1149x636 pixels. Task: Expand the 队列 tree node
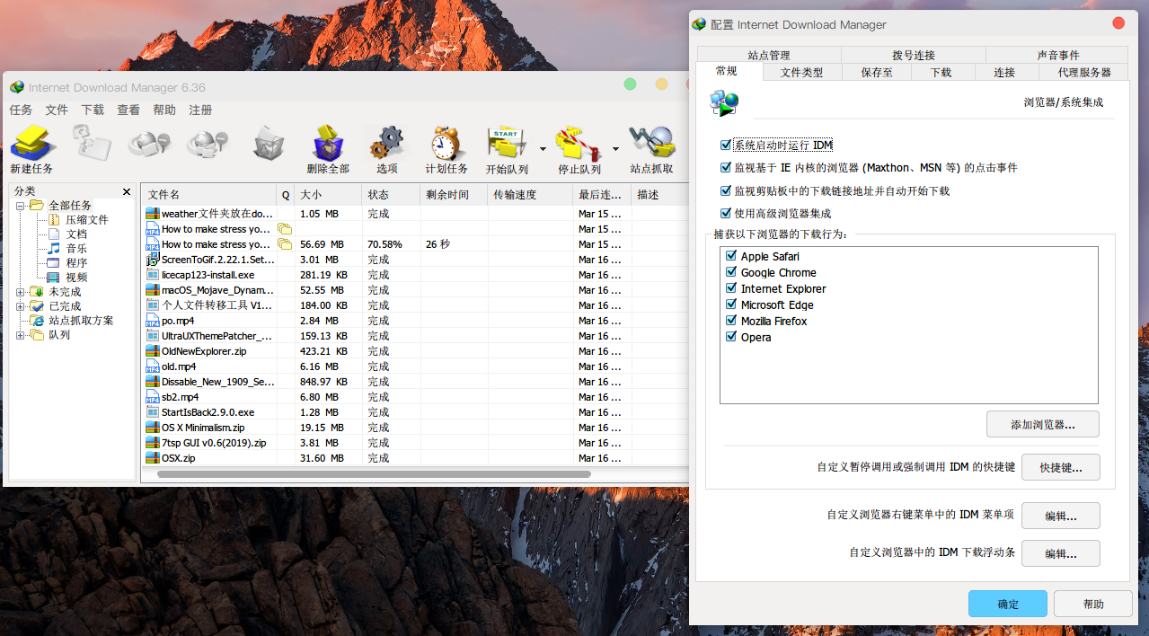21,335
